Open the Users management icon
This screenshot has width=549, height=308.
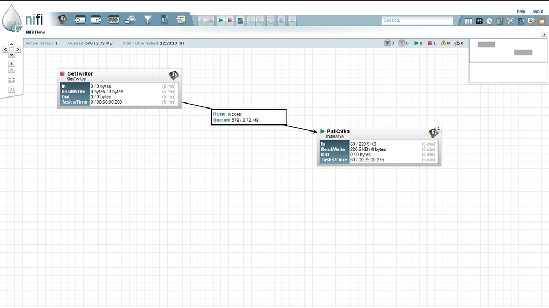click(531, 21)
